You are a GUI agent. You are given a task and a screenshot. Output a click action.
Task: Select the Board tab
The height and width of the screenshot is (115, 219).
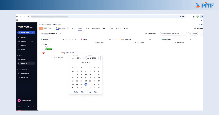(80, 28)
